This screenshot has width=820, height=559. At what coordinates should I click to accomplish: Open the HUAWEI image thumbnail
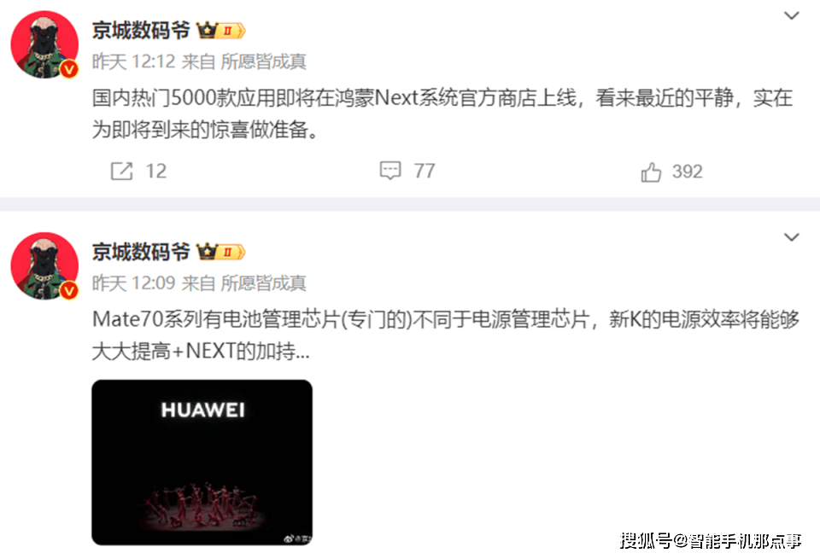click(x=202, y=463)
